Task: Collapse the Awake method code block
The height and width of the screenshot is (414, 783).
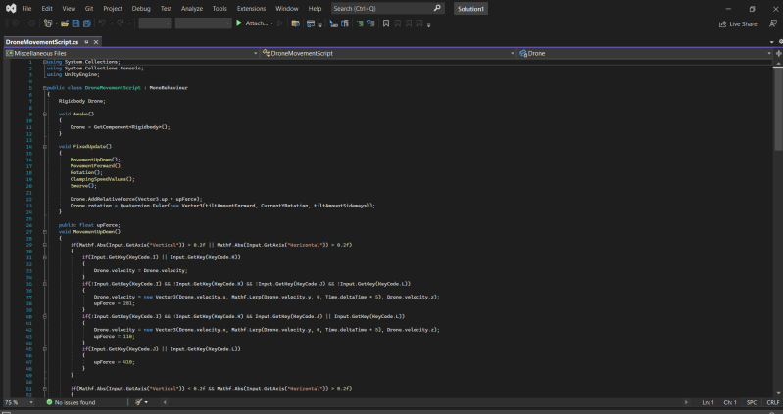Action: 46,115
